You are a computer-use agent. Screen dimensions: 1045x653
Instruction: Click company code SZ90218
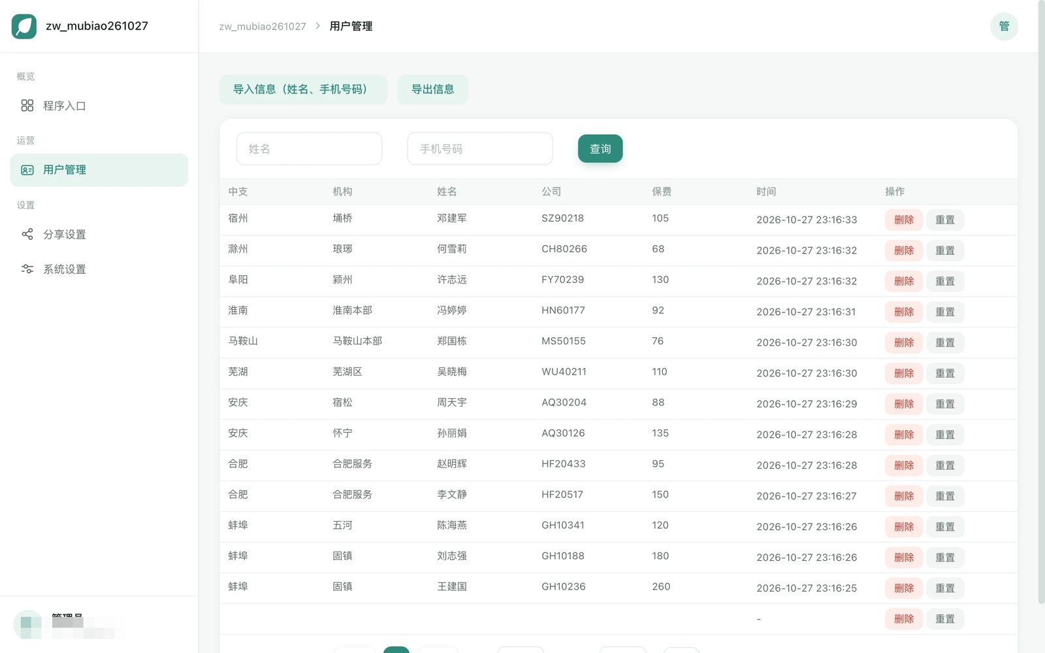click(x=562, y=218)
